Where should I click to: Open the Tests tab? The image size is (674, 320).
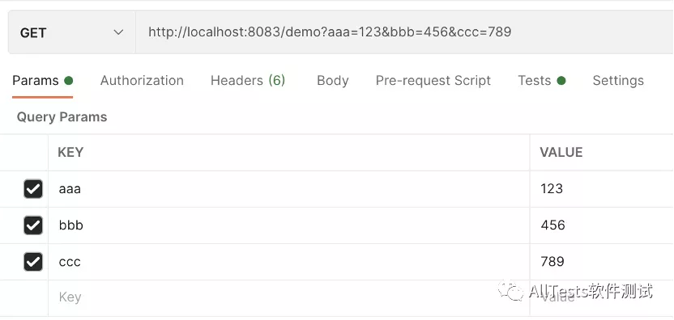(542, 81)
